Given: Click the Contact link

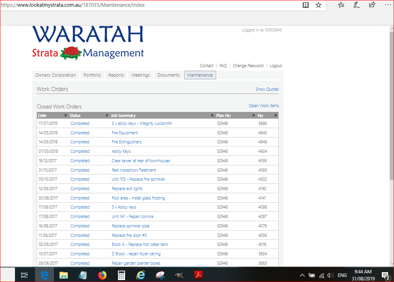Looking at the screenshot, I should coord(206,66).
